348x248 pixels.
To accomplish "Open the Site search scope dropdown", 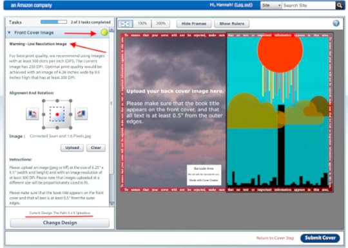I will (271, 5).
